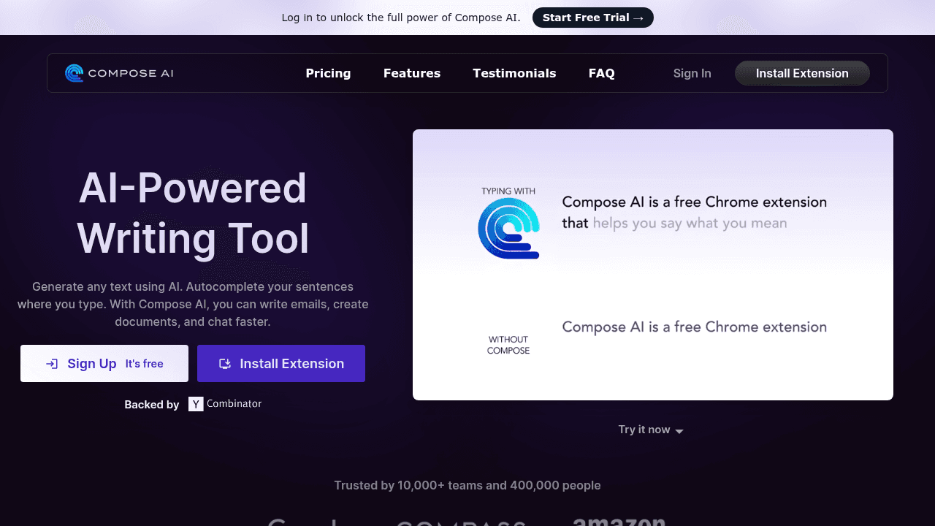Click the Sign In link
The image size is (935, 526).
point(692,73)
